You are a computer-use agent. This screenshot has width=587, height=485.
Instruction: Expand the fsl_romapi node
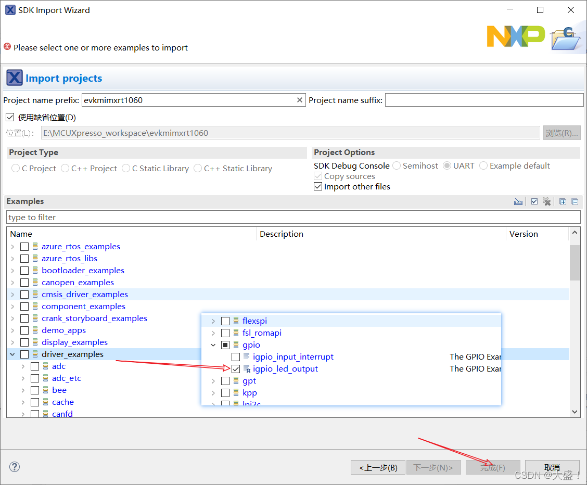tap(213, 333)
